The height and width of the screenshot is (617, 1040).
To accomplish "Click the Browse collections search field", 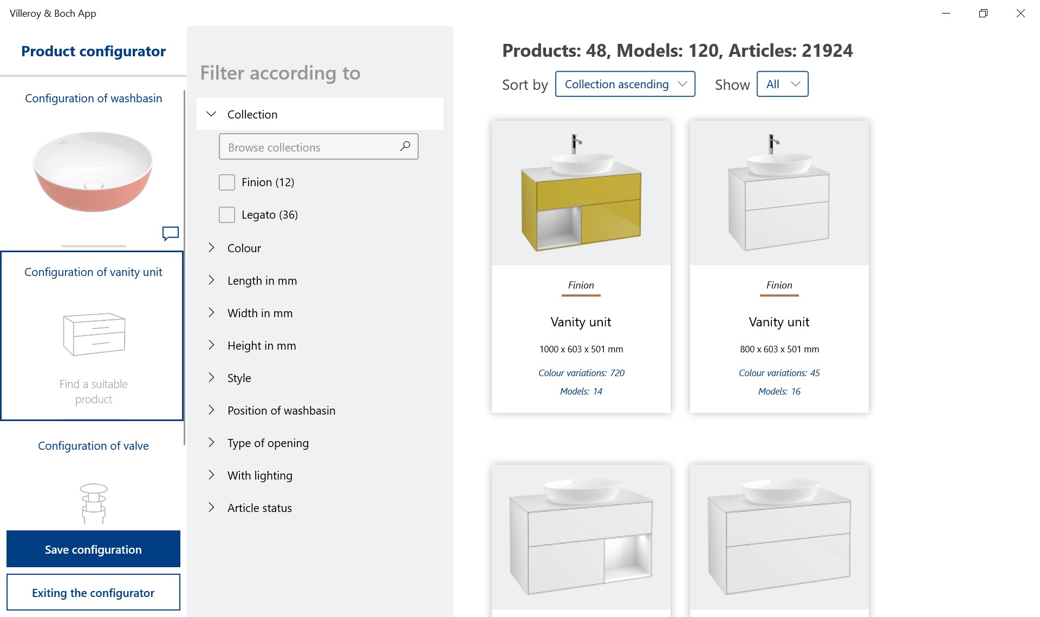I will pos(309,147).
